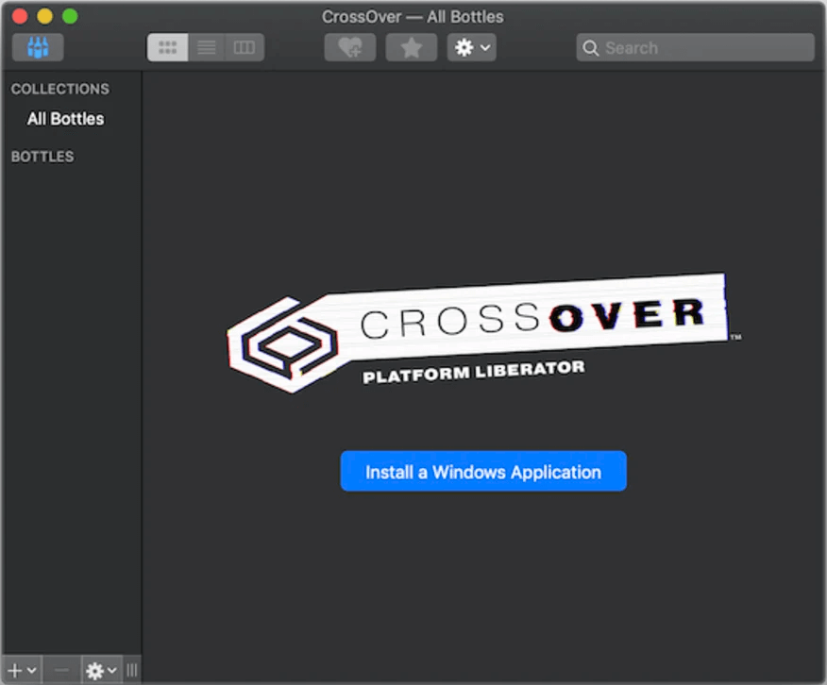Toggle the bottles sidebar icon in toolbar

coord(38,47)
